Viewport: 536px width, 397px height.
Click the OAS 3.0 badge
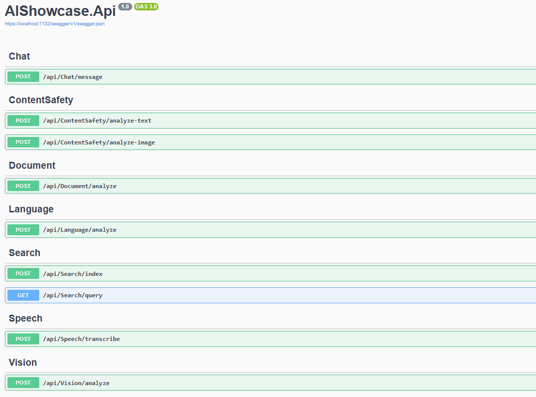click(x=146, y=6)
